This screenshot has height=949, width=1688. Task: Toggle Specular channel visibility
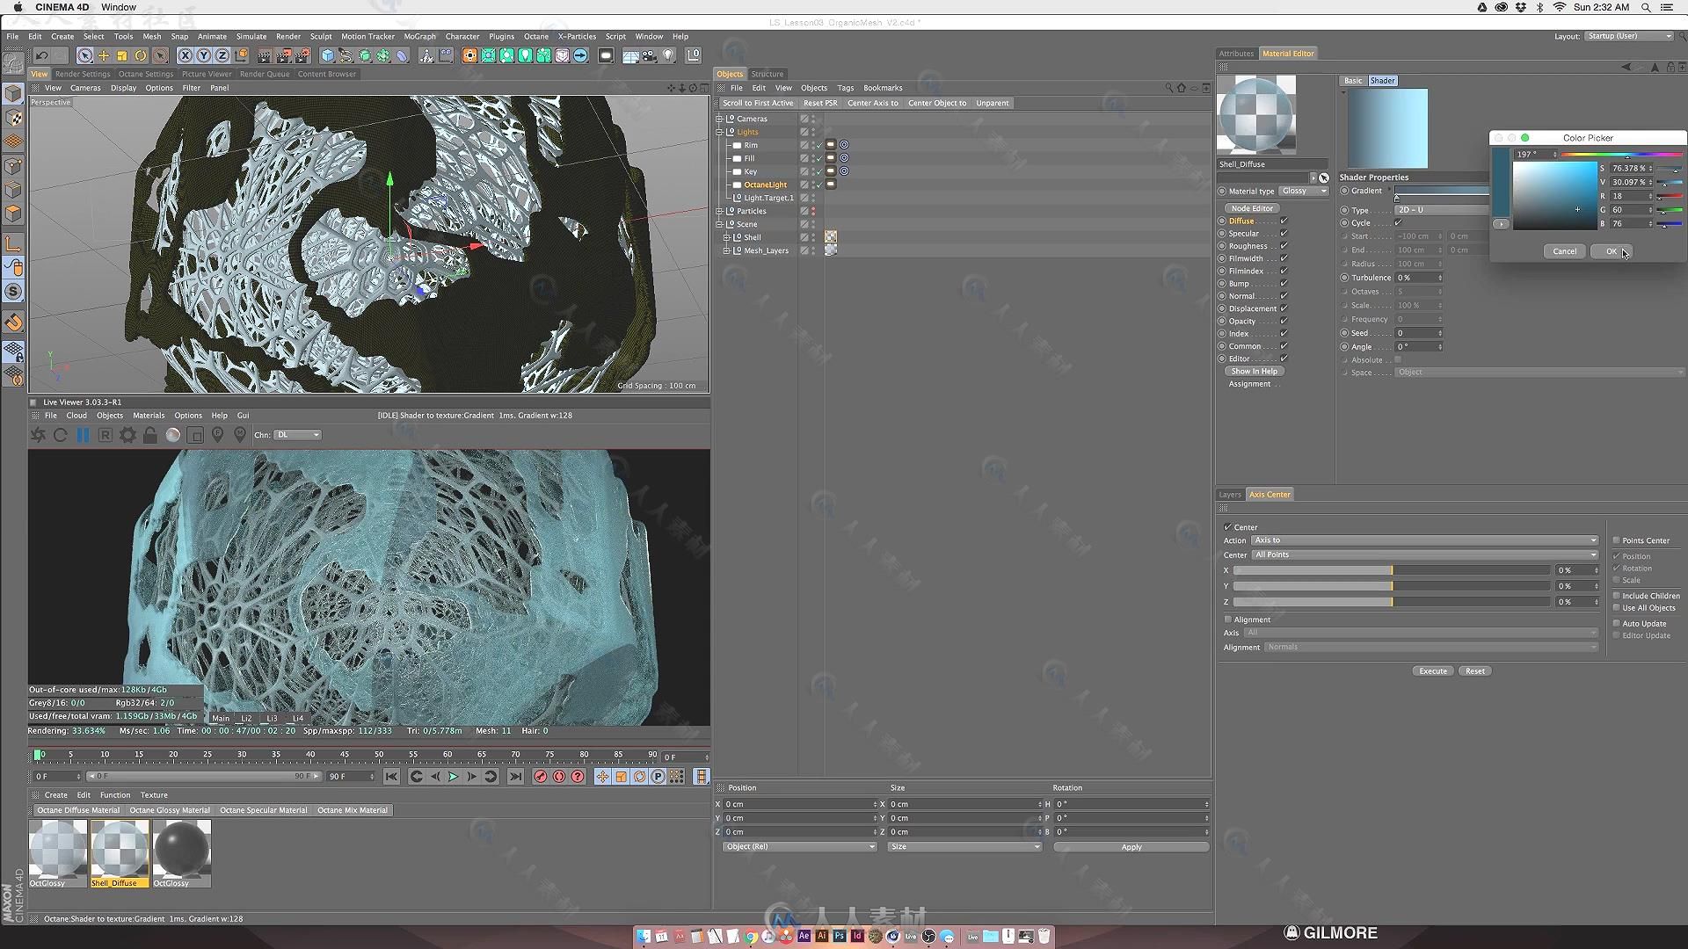coord(1284,233)
